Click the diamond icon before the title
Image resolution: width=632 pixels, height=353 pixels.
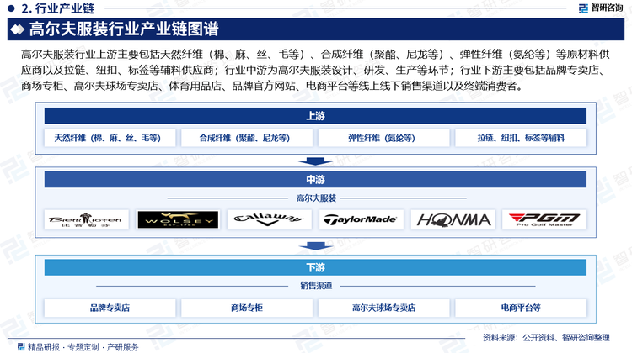pyautogui.click(x=17, y=29)
